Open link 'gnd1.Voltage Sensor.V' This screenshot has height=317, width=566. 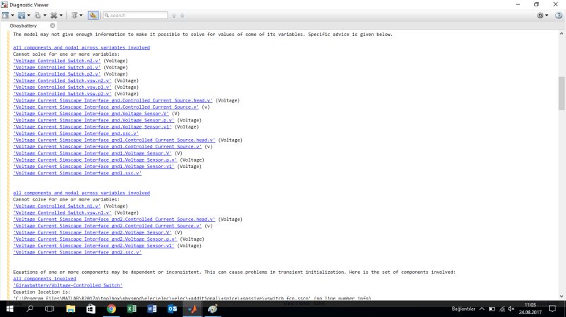(93, 153)
